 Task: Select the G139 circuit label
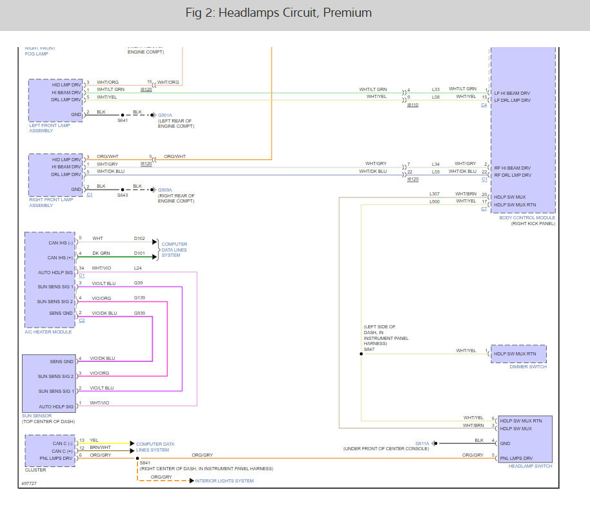139,298
